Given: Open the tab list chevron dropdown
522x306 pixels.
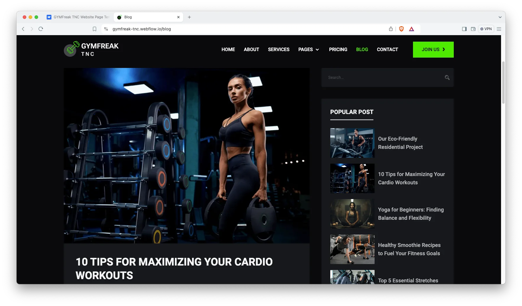Looking at the screenshot, I should 500,17.
